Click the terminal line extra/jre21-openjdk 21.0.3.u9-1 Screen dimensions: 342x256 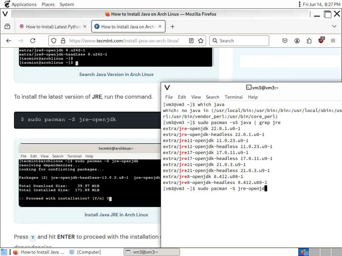pos(204,165)
